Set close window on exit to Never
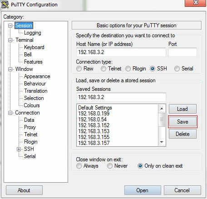The height and width of the screenshot is (199, 207). pyautogui.click(x=110, y=166)
